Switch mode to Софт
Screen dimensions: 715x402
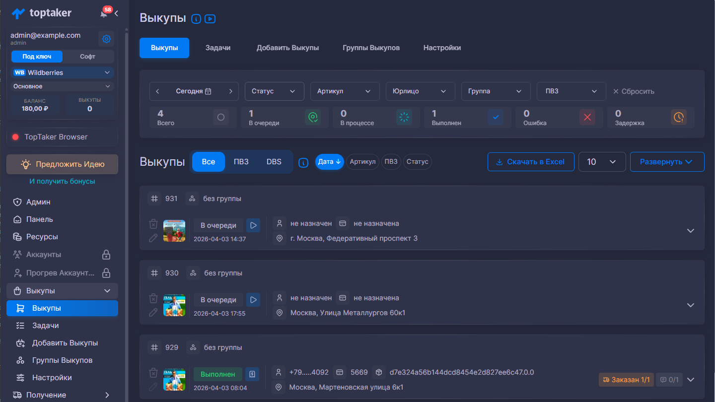click(x=88, y=57)
